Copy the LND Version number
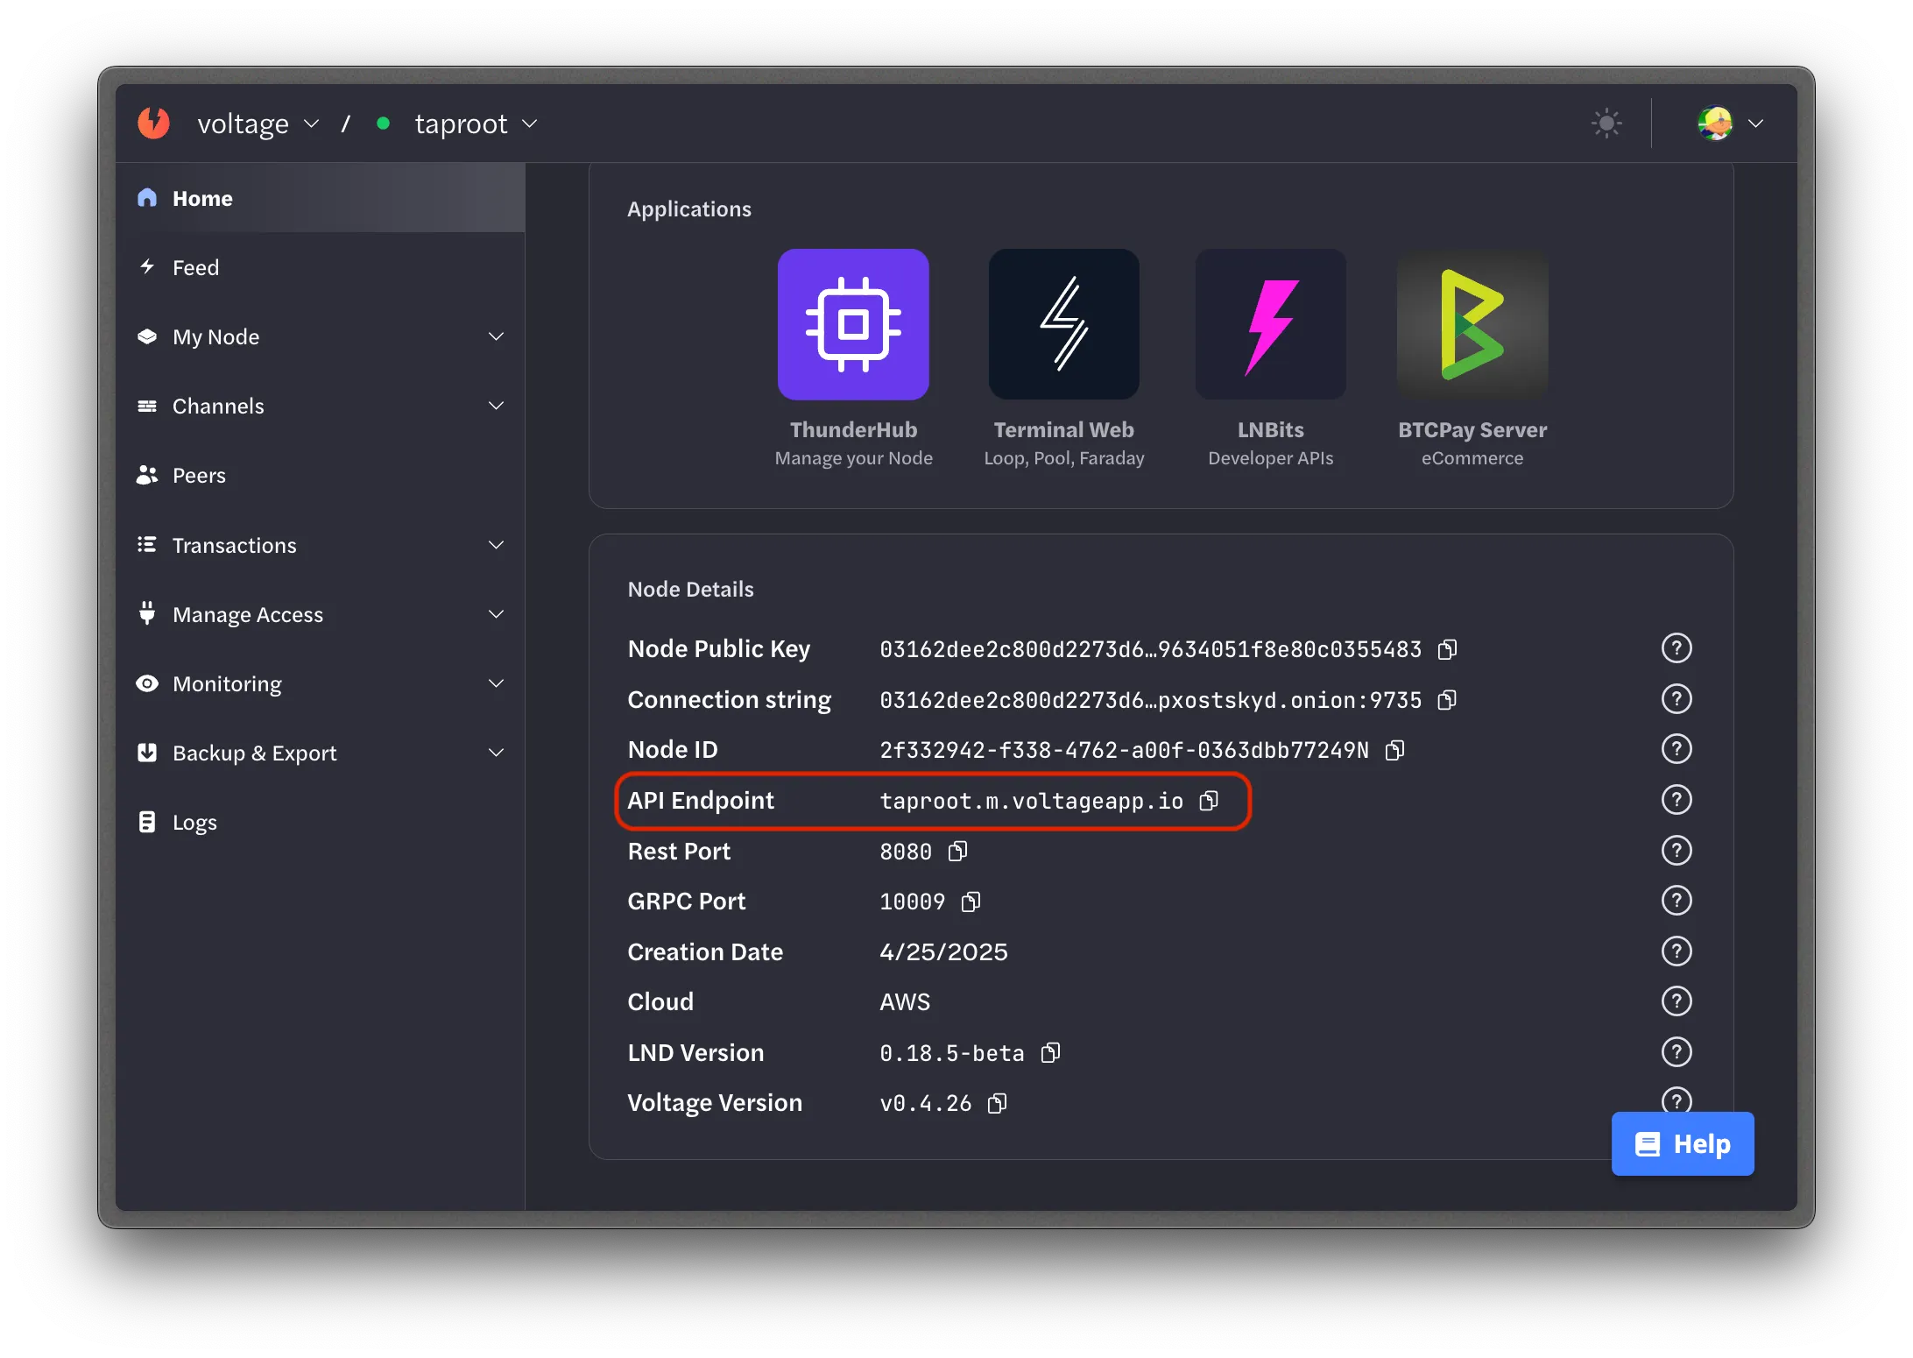Viewport: 1913px width, 1358px height. click(1050, 1052)
